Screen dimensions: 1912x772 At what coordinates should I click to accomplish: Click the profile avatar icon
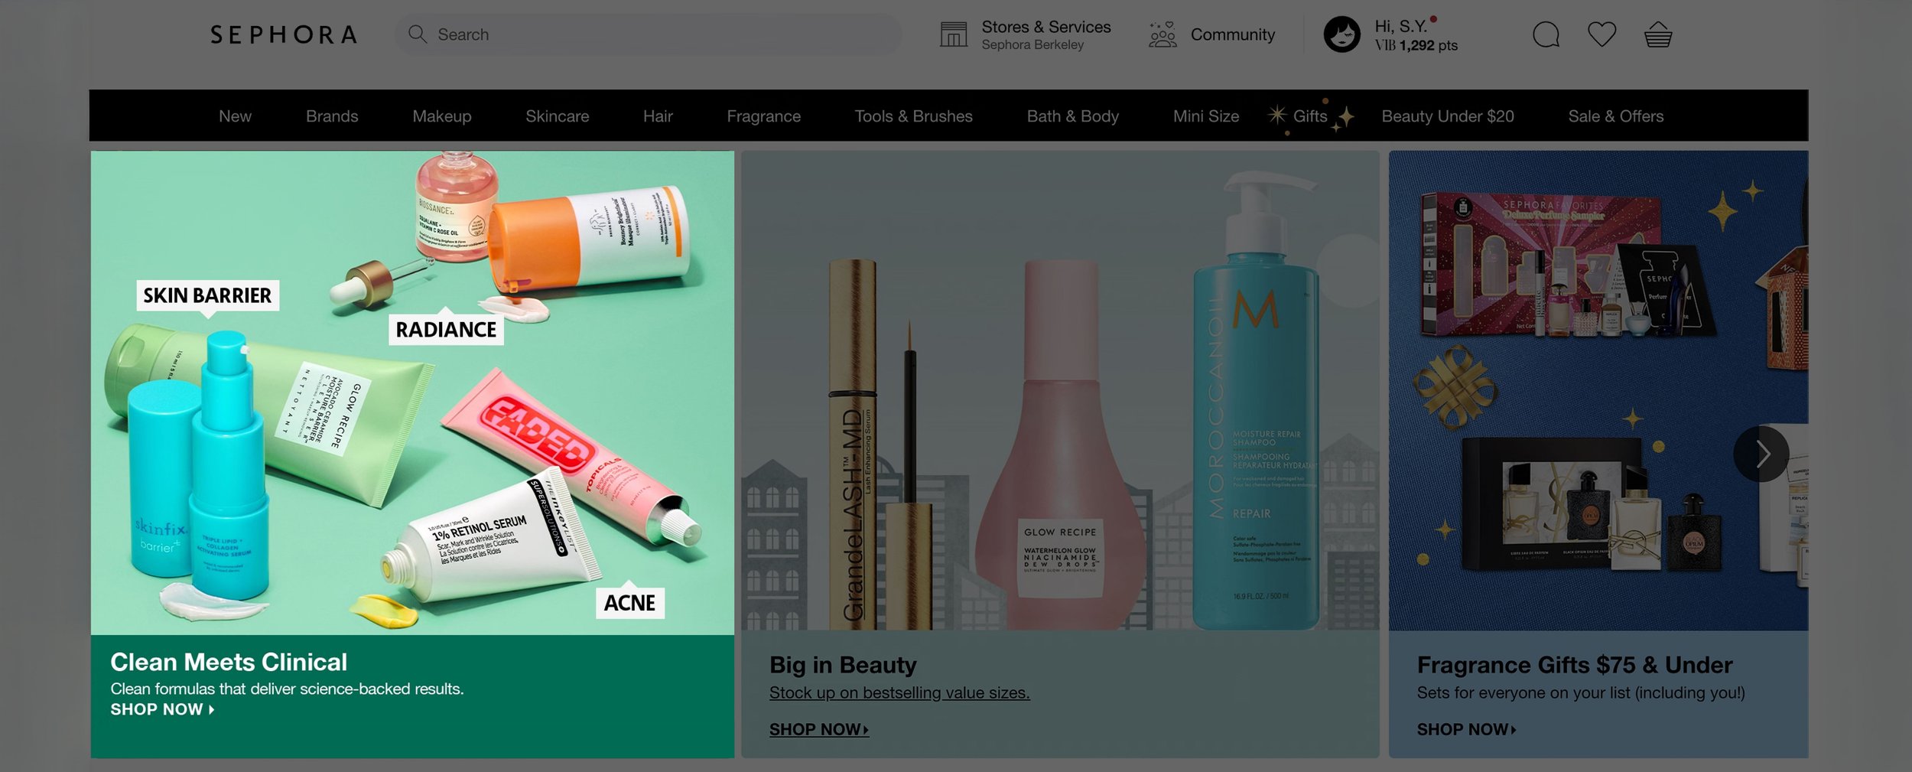click(x=1342, y=34)
